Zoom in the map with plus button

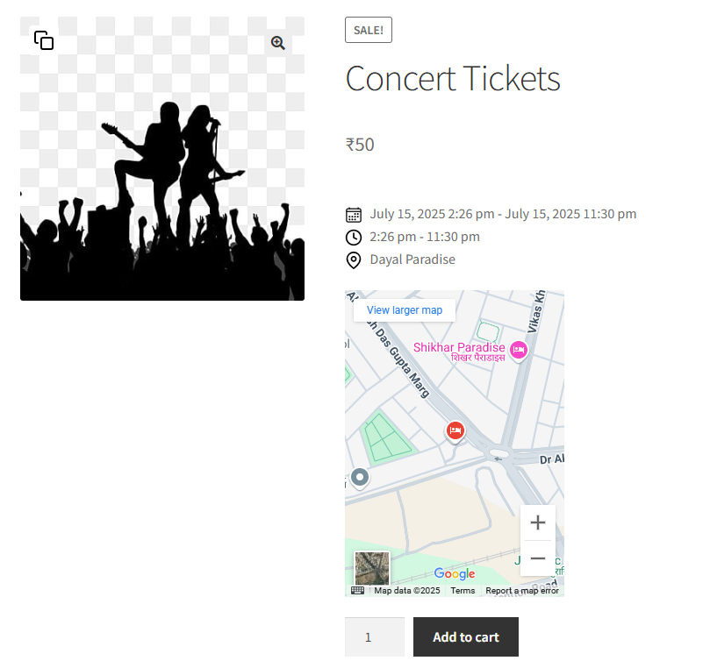point(538,522)
